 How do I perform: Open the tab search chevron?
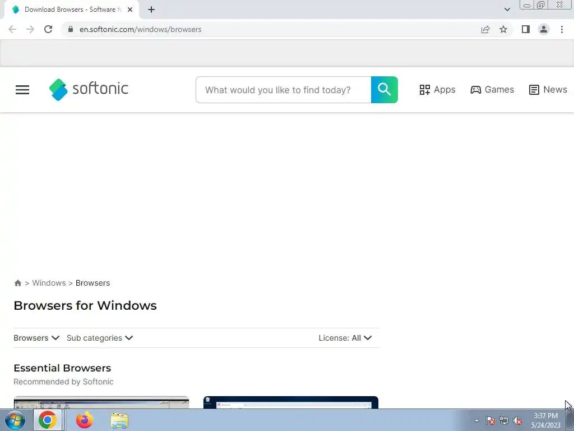tap(507, 10)
